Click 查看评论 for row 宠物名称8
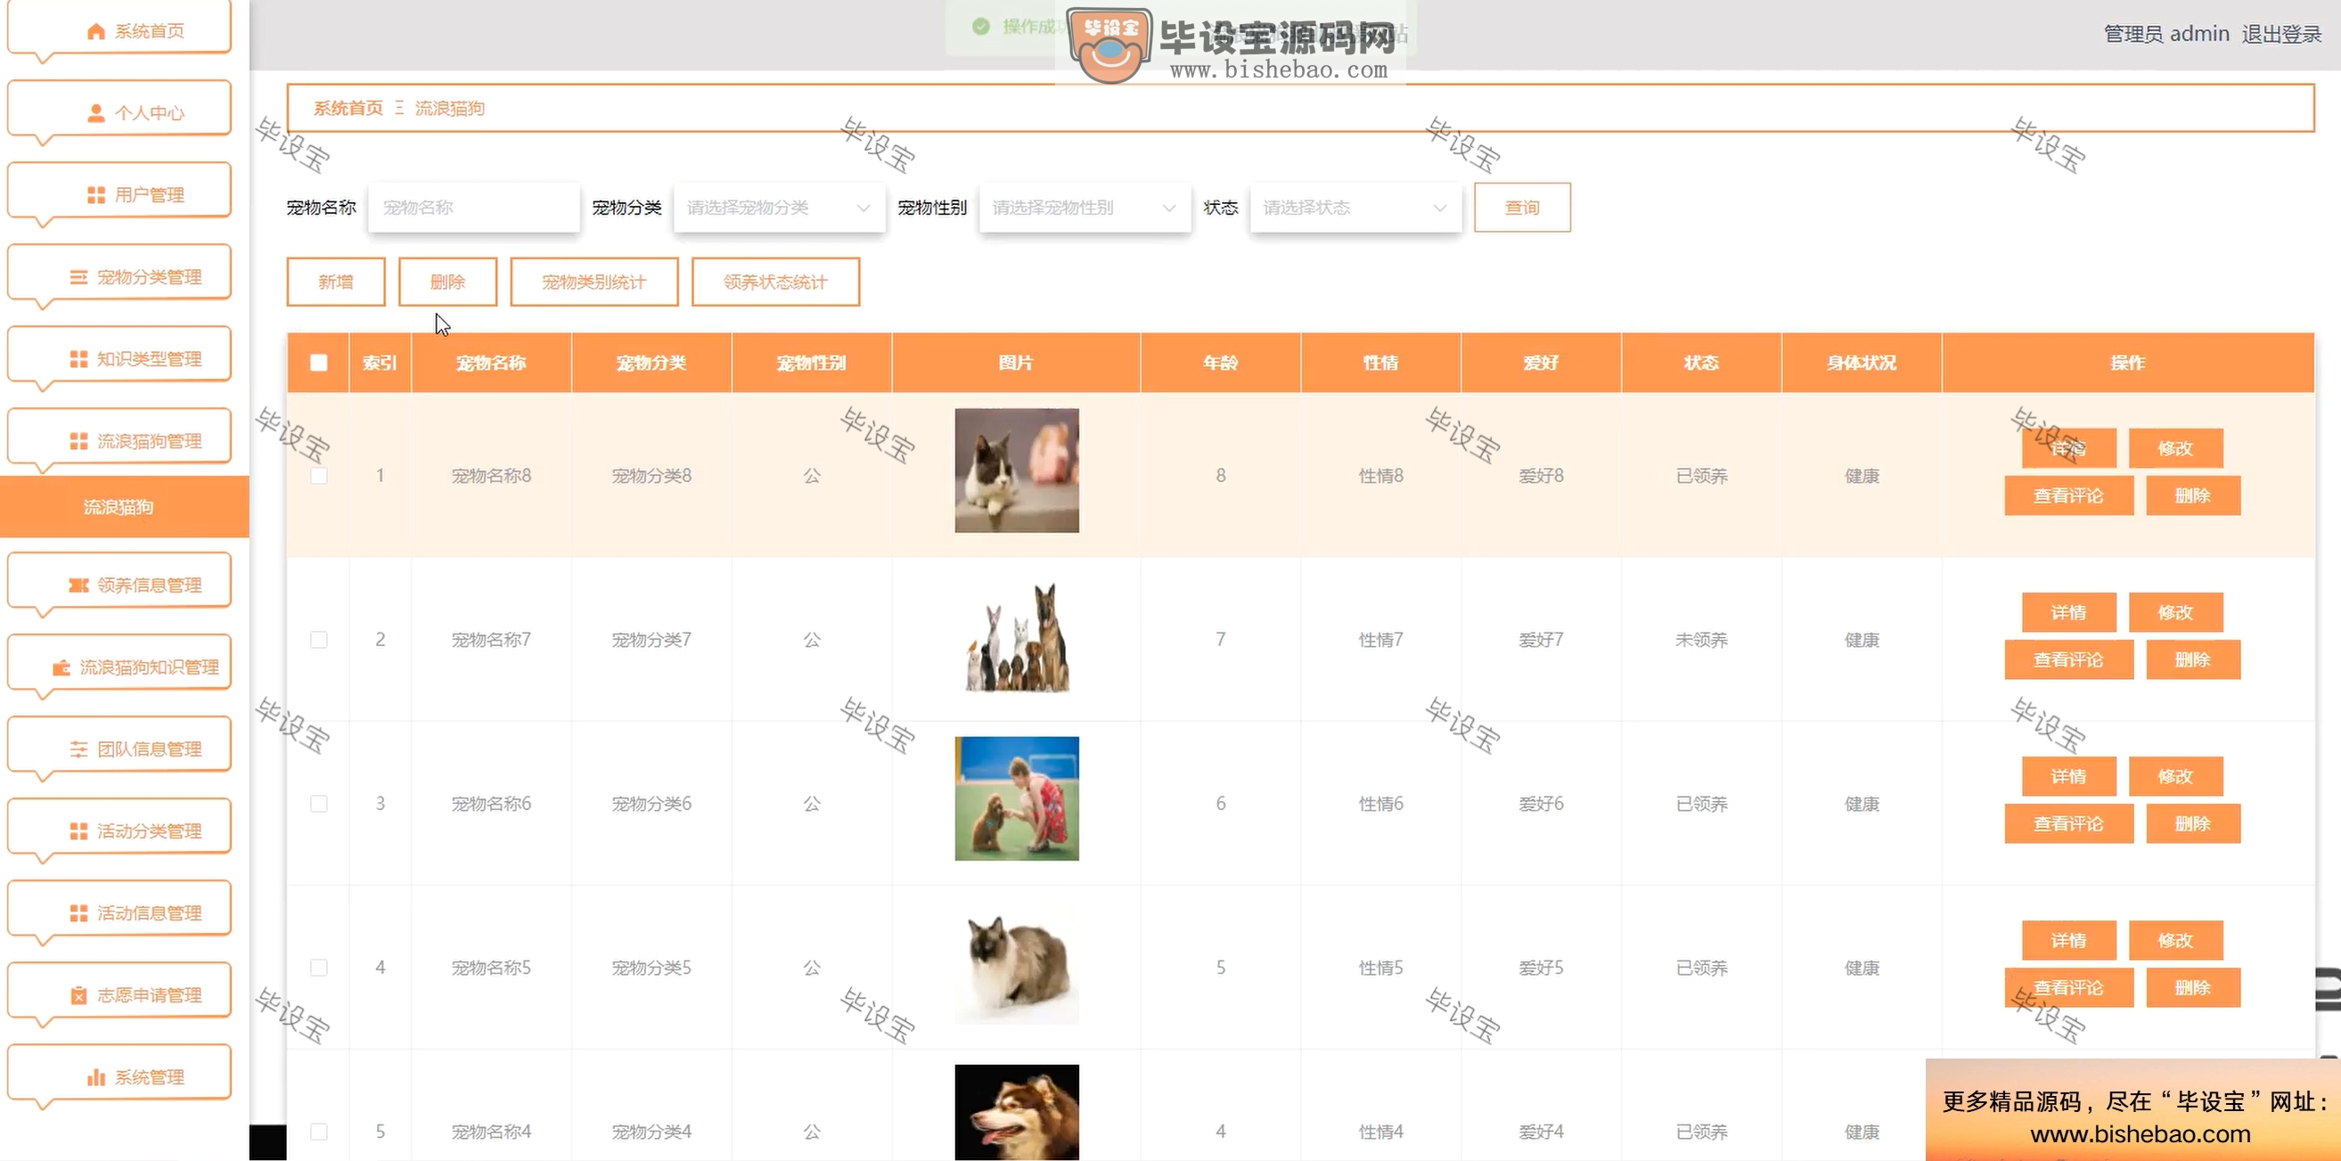This screenshot has height=1161, width=2341. coord(2068,496)
